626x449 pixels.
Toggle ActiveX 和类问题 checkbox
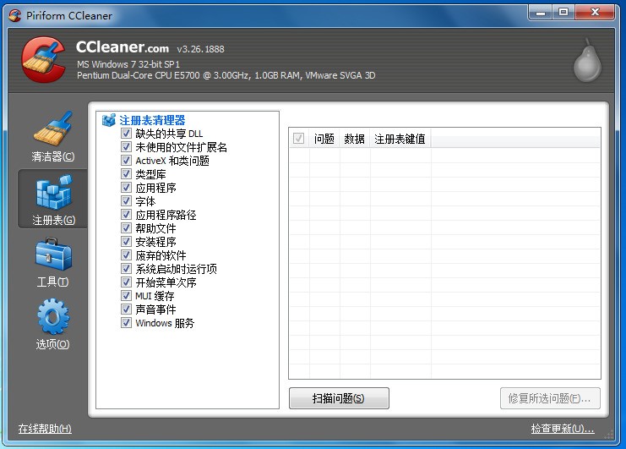[126, 161]
